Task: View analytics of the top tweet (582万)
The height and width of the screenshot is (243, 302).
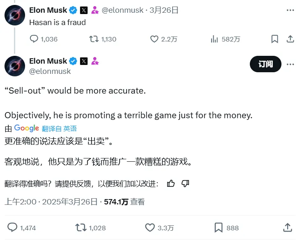Action: (214, 39)
